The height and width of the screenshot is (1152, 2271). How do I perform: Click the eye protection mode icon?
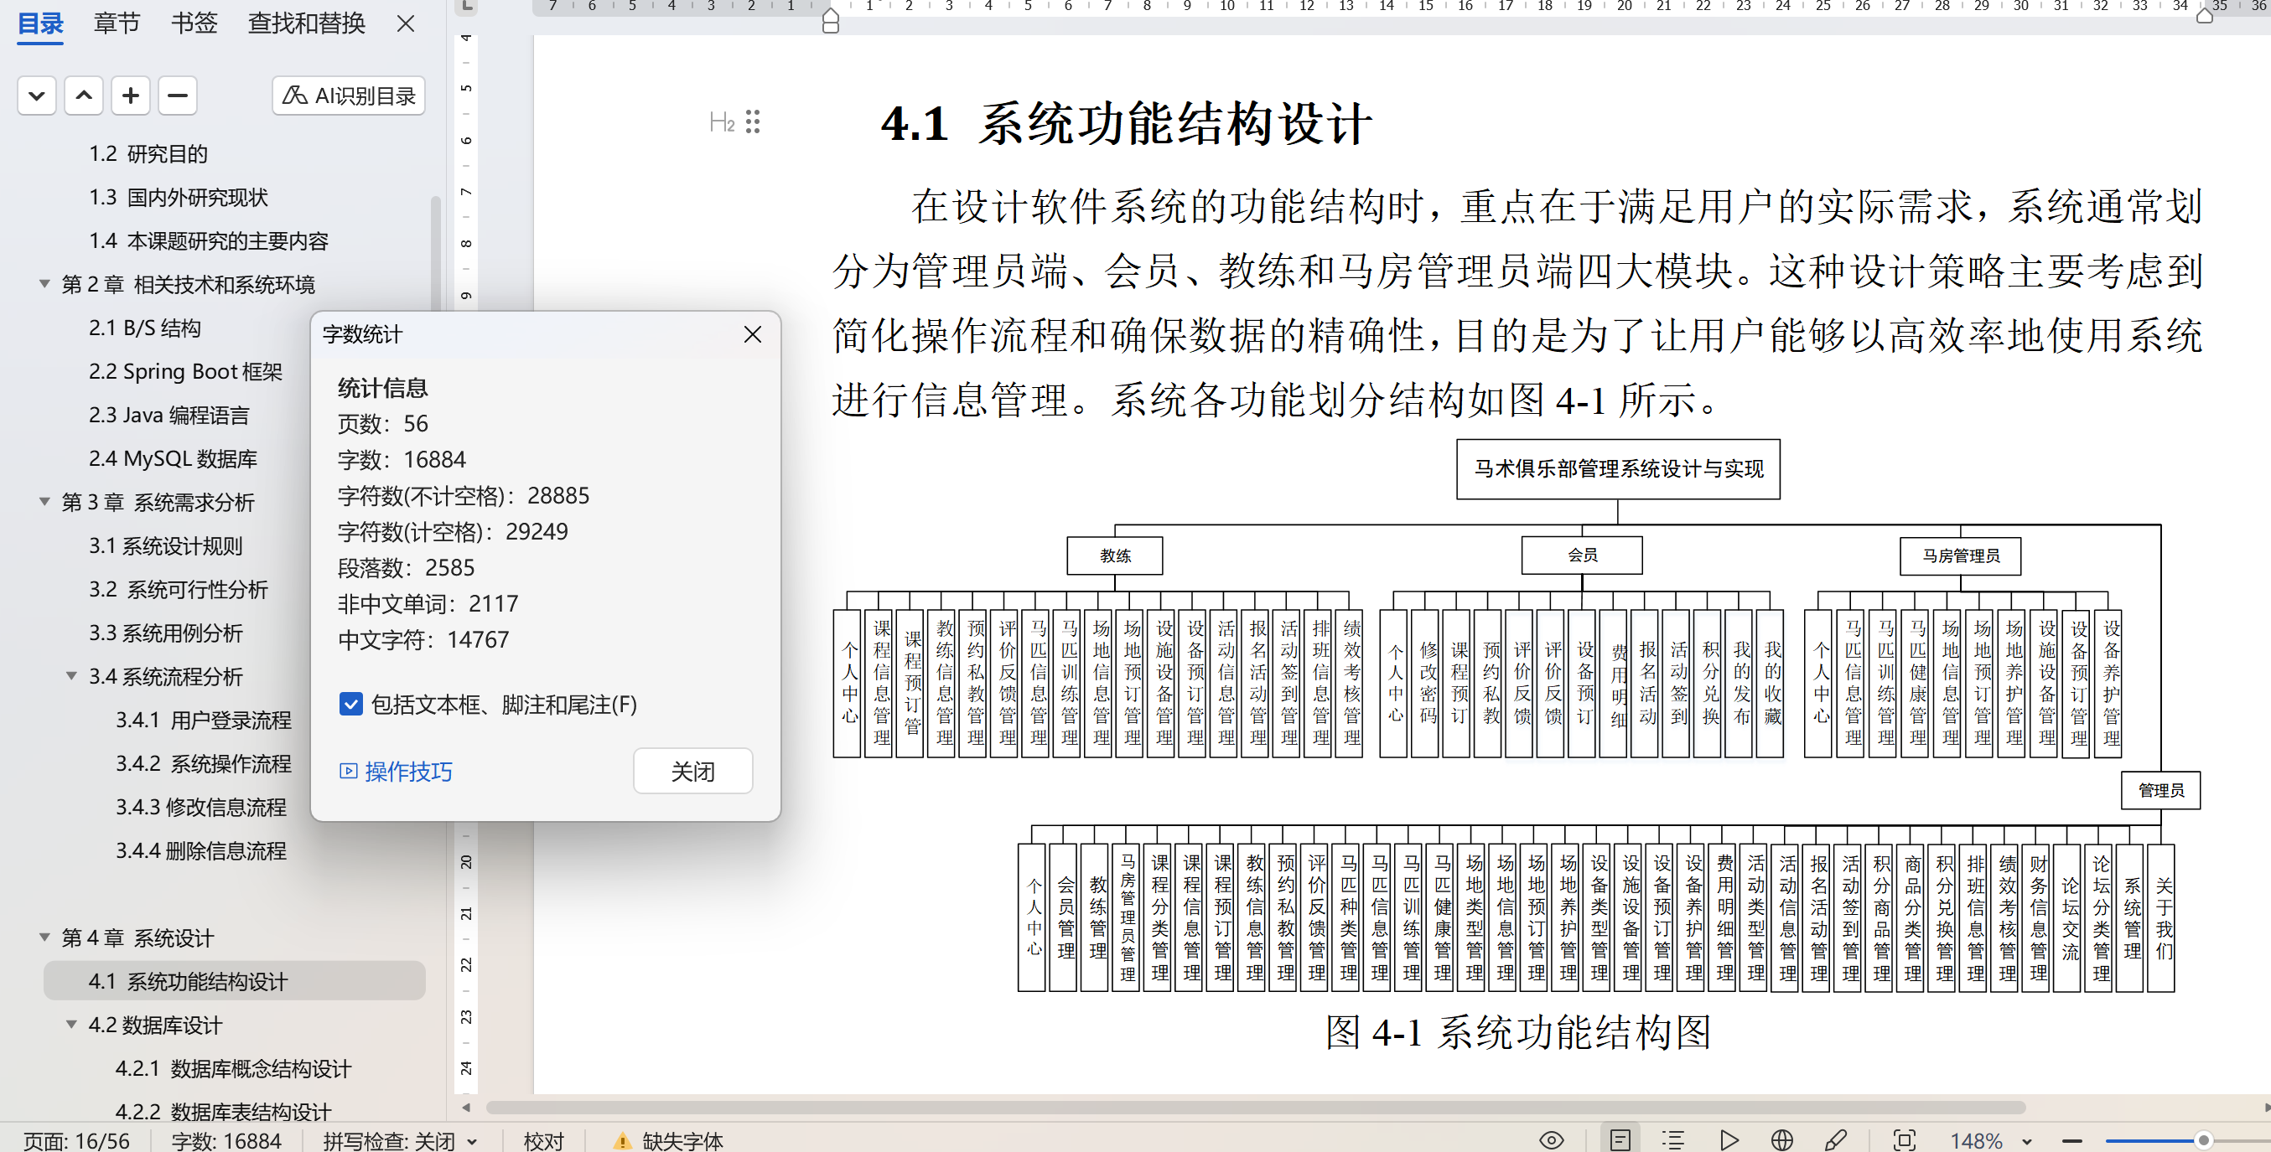[x=1551, y=1139]
